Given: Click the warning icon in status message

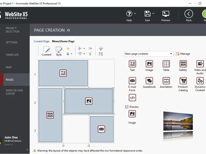Looking at the screenshot, I should click(x=35, y=150).
